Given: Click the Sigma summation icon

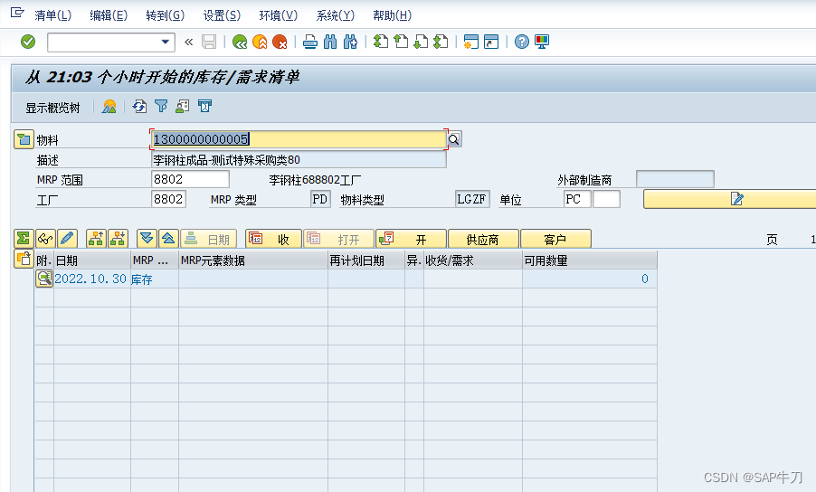Looking at the screenshot, I should pyautogui.click(x=24, y=239).
